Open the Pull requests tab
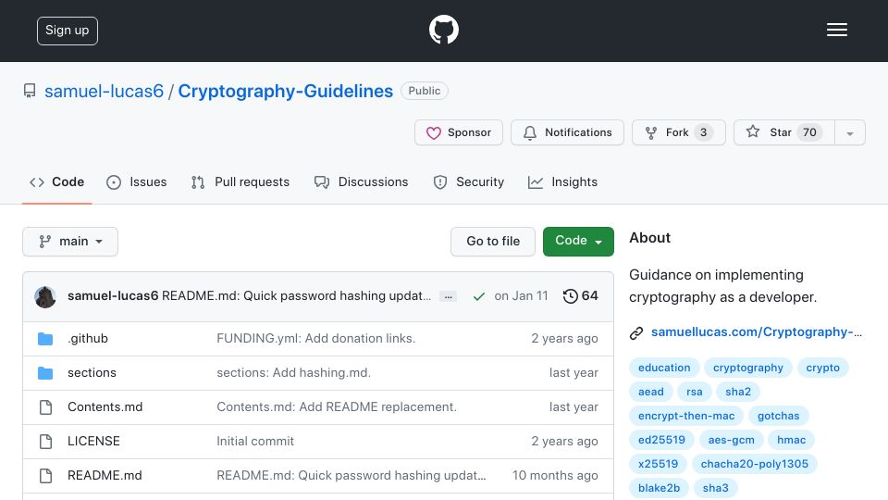 240,182
